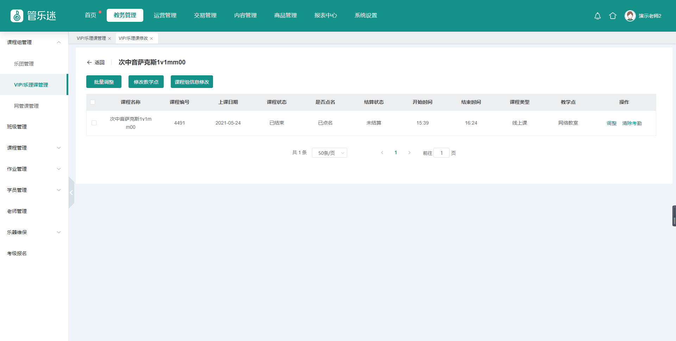Close the VIP/乐理课管理 tab
676x341 pixels.
[109, 39]
